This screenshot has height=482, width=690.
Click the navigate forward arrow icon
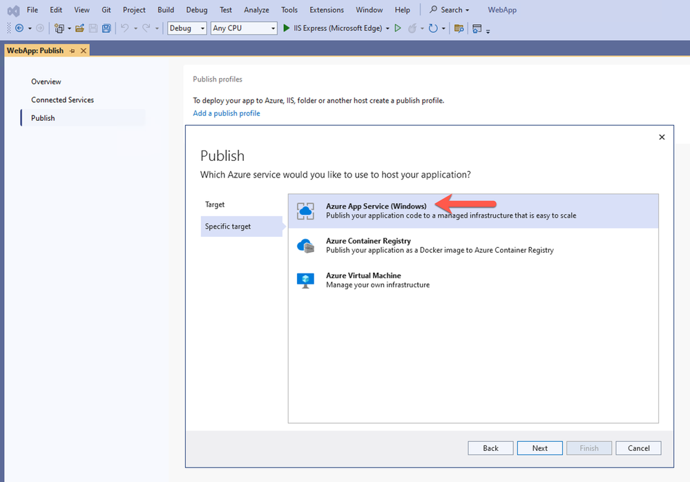coord(39,28)
